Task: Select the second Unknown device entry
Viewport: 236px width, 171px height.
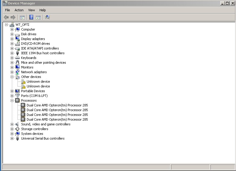Action: pyautogui.click(x=38, y=86)
